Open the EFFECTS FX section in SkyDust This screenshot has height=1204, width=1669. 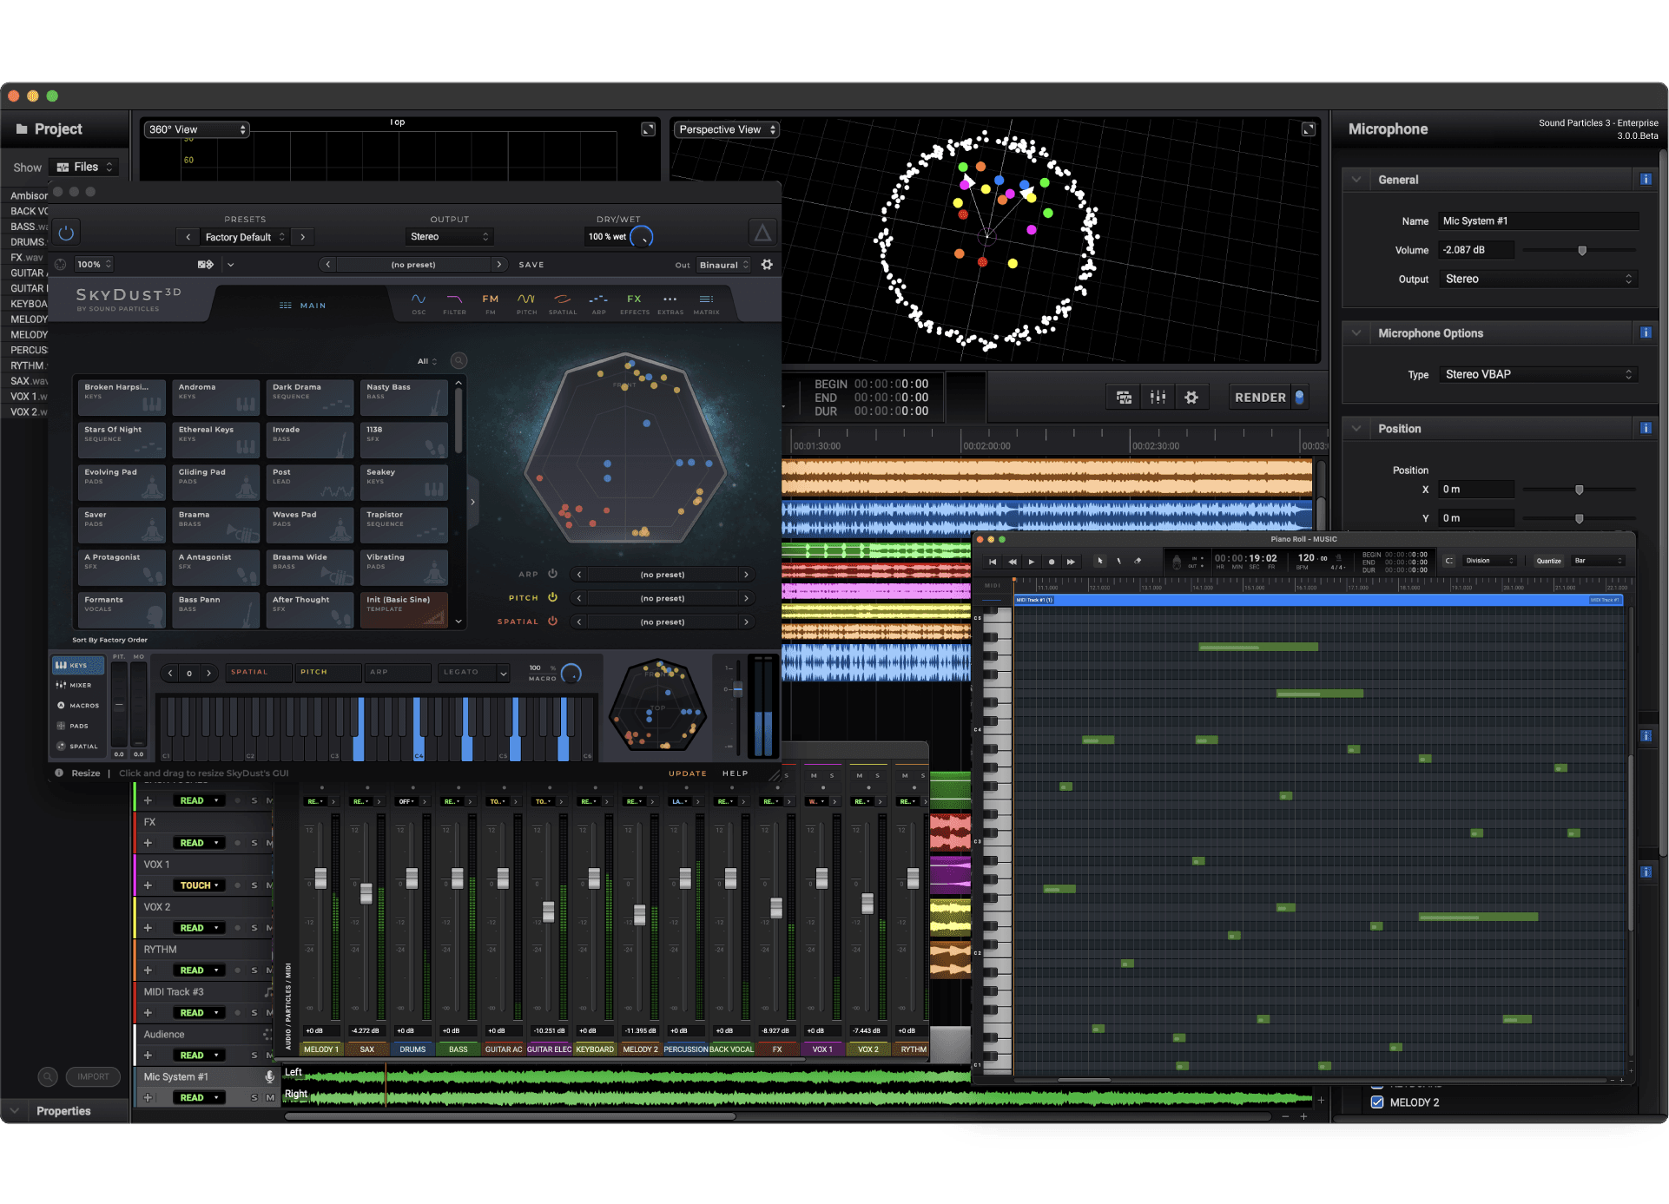pyautogui.click(x=635, y=303)
